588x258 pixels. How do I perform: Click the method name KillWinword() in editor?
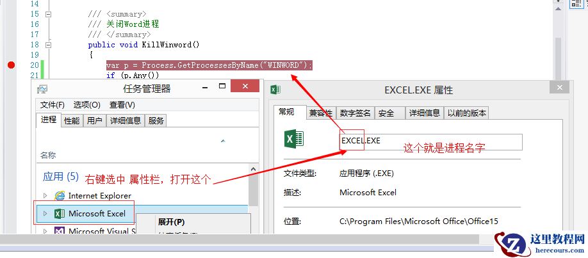(x=170, y=45)
